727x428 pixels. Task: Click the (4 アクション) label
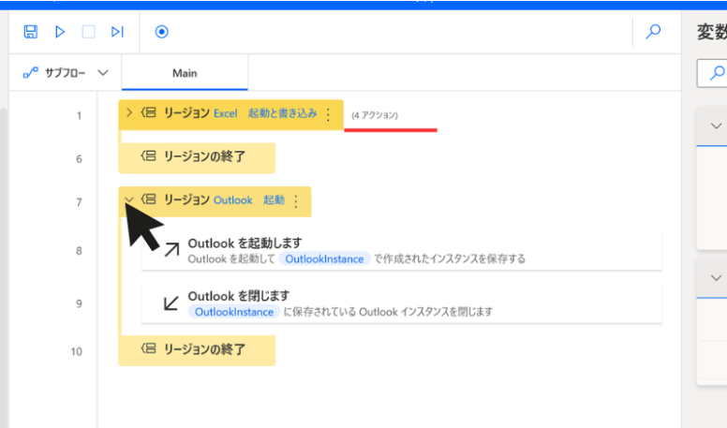(375, 115)
